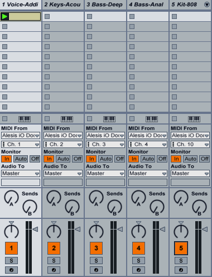The image size is (212, 277).
Task: Set track 4 monitor to Auto
Action: tap(148, 159)
